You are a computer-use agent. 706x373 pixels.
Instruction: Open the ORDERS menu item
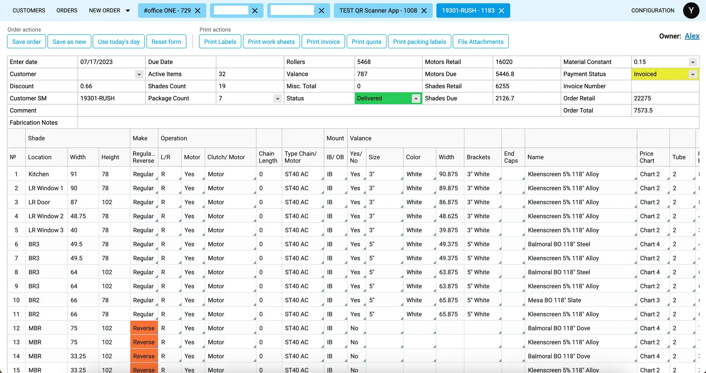click(x=67, y=11)
